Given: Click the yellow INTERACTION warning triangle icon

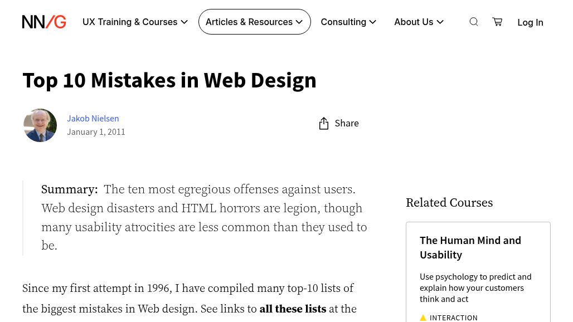Looking at the screenshot, I should [x=424, y=317].
